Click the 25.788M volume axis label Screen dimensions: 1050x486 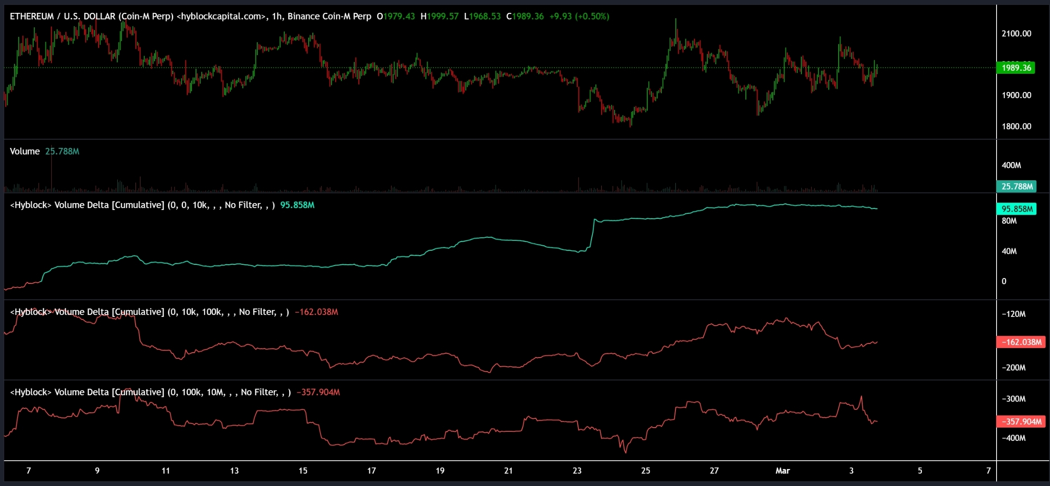pyautogui.click(x=1016, y=186)
